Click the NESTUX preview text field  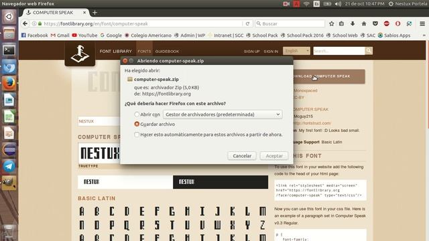point(99,121)
